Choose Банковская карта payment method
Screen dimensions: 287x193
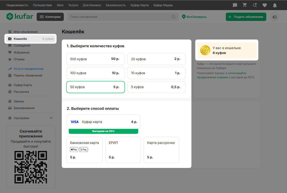[x=84, y=150]
